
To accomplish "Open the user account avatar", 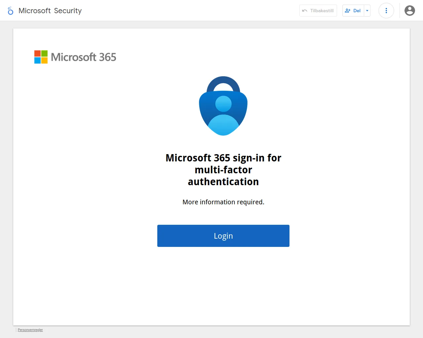I will pyautogui.click(x=410, y=11).
